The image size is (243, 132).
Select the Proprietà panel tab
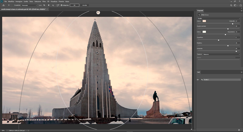[200, 11]
